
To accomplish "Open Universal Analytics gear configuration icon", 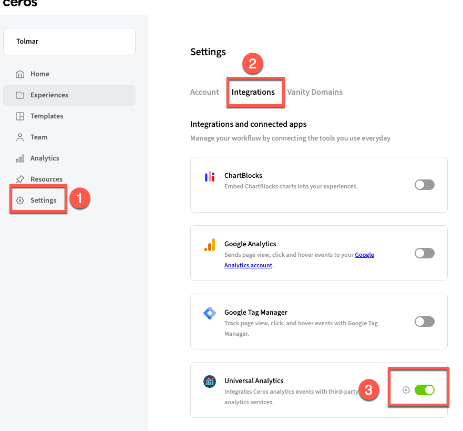I will pos(406,390).
